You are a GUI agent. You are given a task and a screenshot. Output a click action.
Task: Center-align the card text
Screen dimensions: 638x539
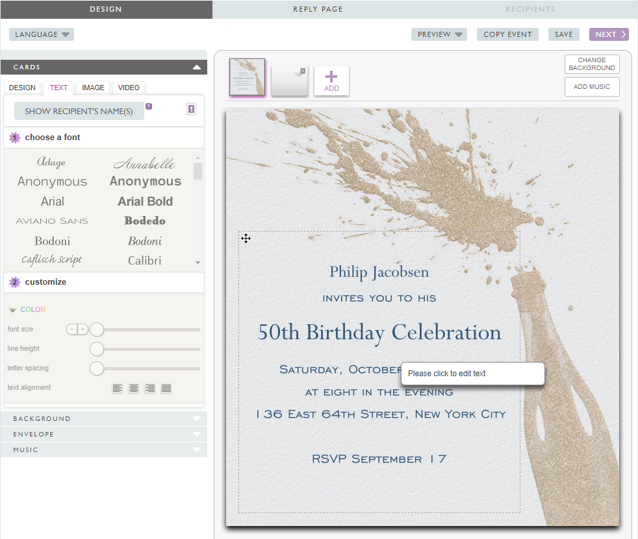tap(133, 389)
